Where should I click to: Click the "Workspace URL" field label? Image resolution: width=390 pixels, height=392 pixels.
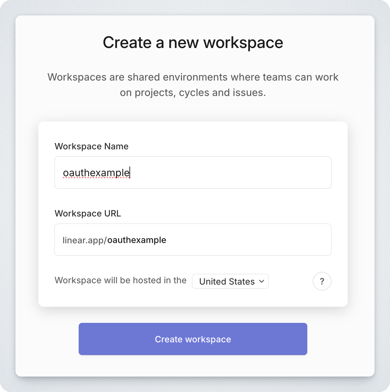pos(88,213)
